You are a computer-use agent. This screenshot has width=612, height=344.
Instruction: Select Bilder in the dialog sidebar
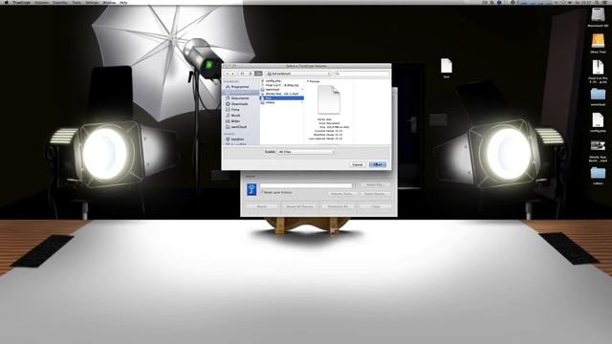(235, 121)
